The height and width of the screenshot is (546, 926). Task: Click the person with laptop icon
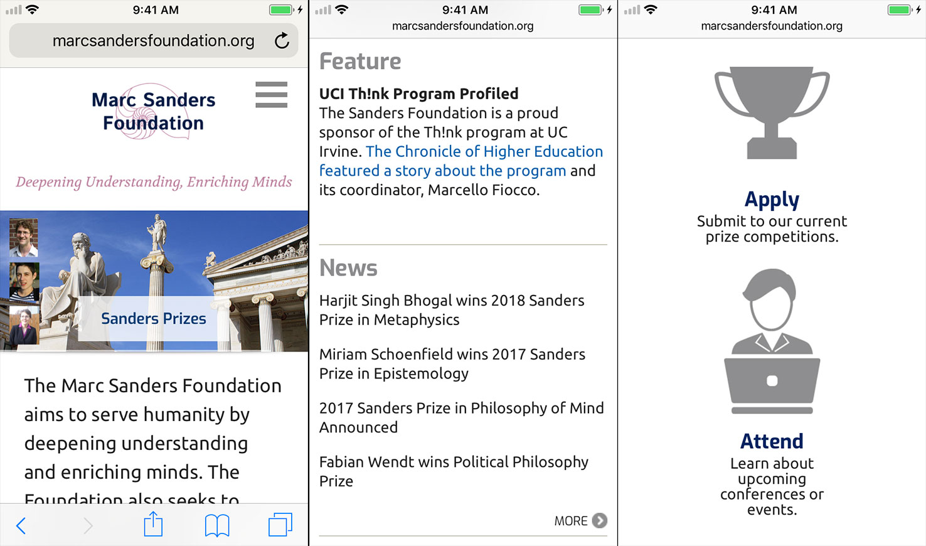tap(772, 341)
